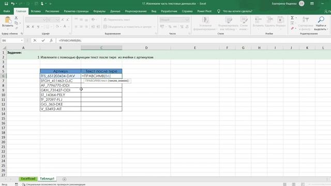This screenshot has width=331, height=186.
Task: Switch to the Рецензирование tab
Action: point(136,11)
